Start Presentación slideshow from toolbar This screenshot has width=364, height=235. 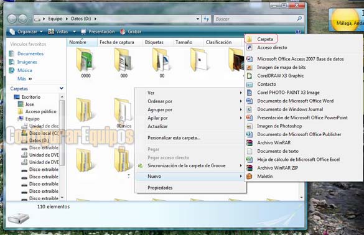point(98,32)
